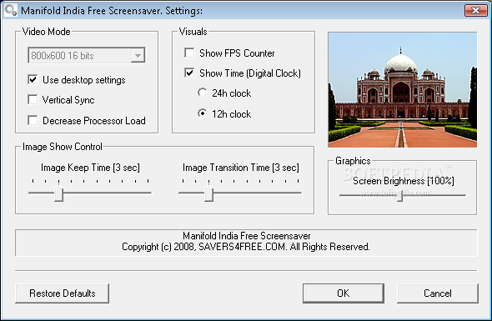
Task: Enable Vertical Sync checkbox
Action: click(x=33, y=100)
